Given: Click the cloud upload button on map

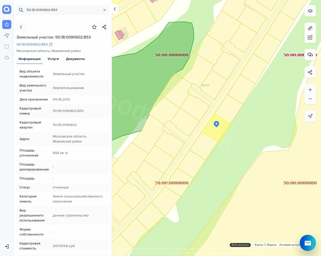Looking at the screenshot, I should (310, 55).
